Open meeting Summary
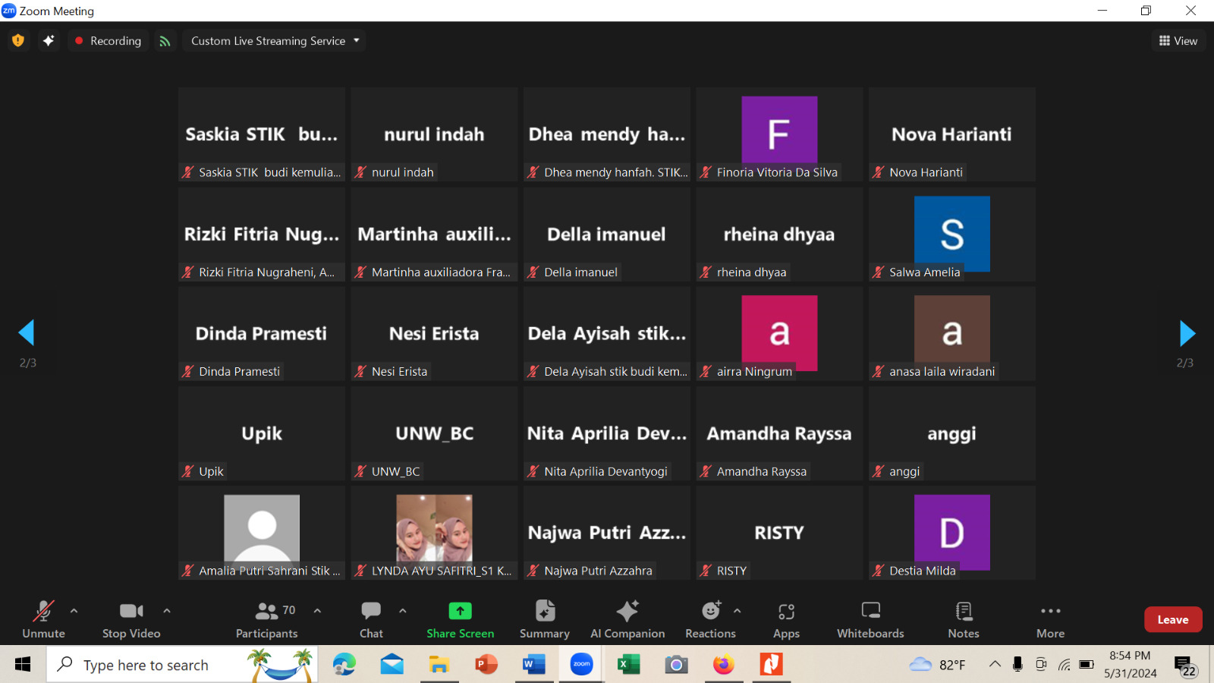The height and width of the screenshot is (683, 1214). coord(545,619)
